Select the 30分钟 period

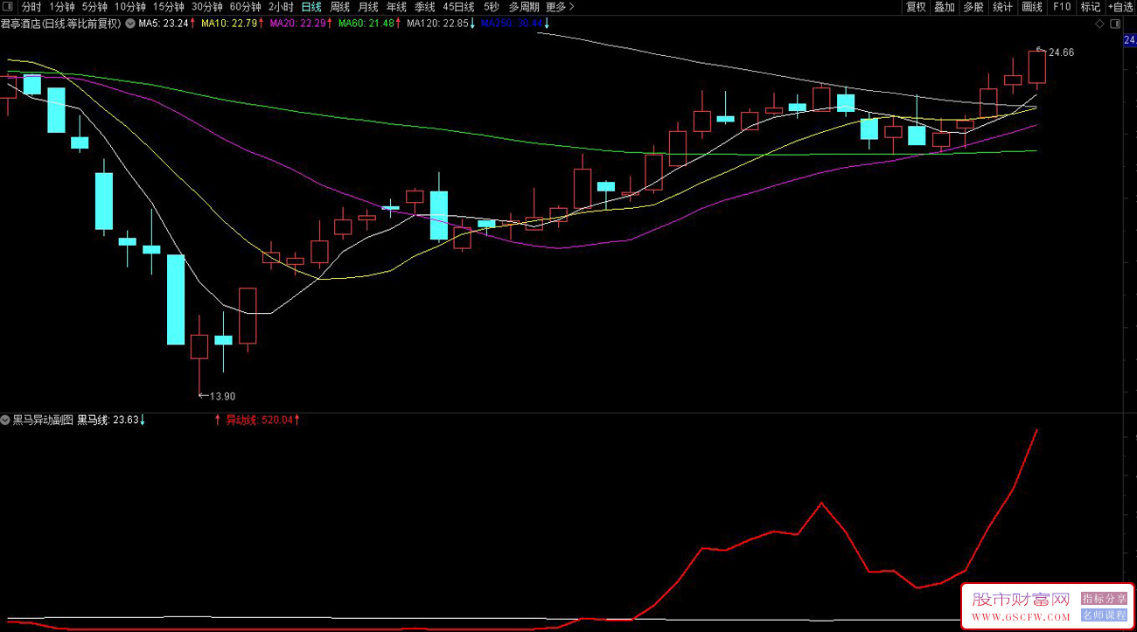207,7
